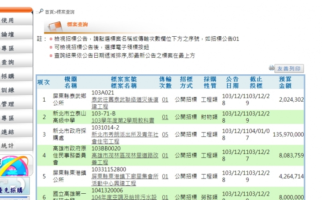Click case number 103A021
Image resolution: width=322 pixels, height=200 pixels.
pyautogui.click(x=103, y=93)
